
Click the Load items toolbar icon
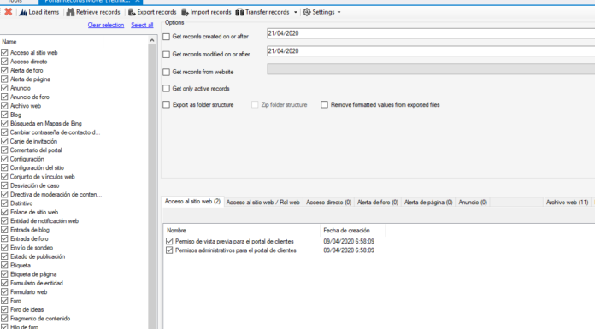(x=23, y=12)
